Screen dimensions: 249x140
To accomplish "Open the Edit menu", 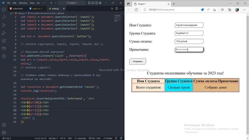I will [x=14, y=3].
